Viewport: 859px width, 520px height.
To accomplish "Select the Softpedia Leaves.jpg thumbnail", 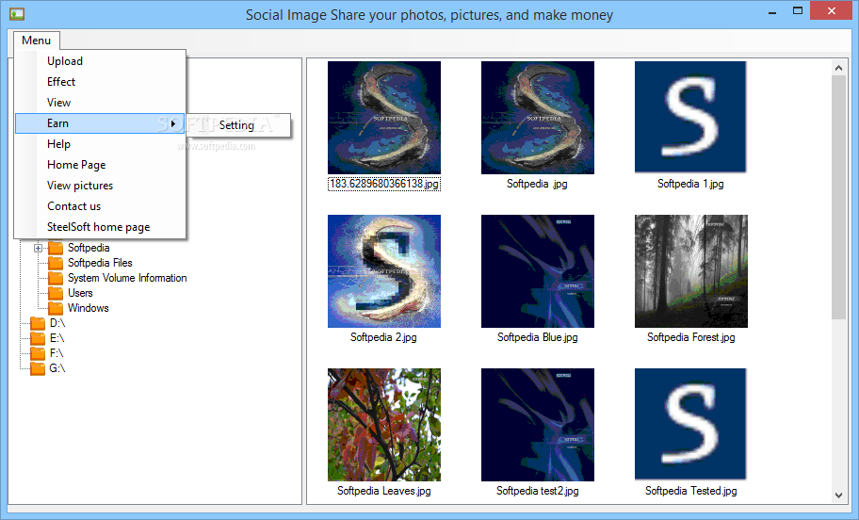I will [384, 425].
